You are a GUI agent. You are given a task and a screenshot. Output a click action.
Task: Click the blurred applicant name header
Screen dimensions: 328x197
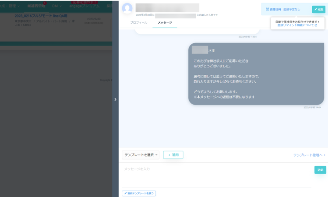167,7
